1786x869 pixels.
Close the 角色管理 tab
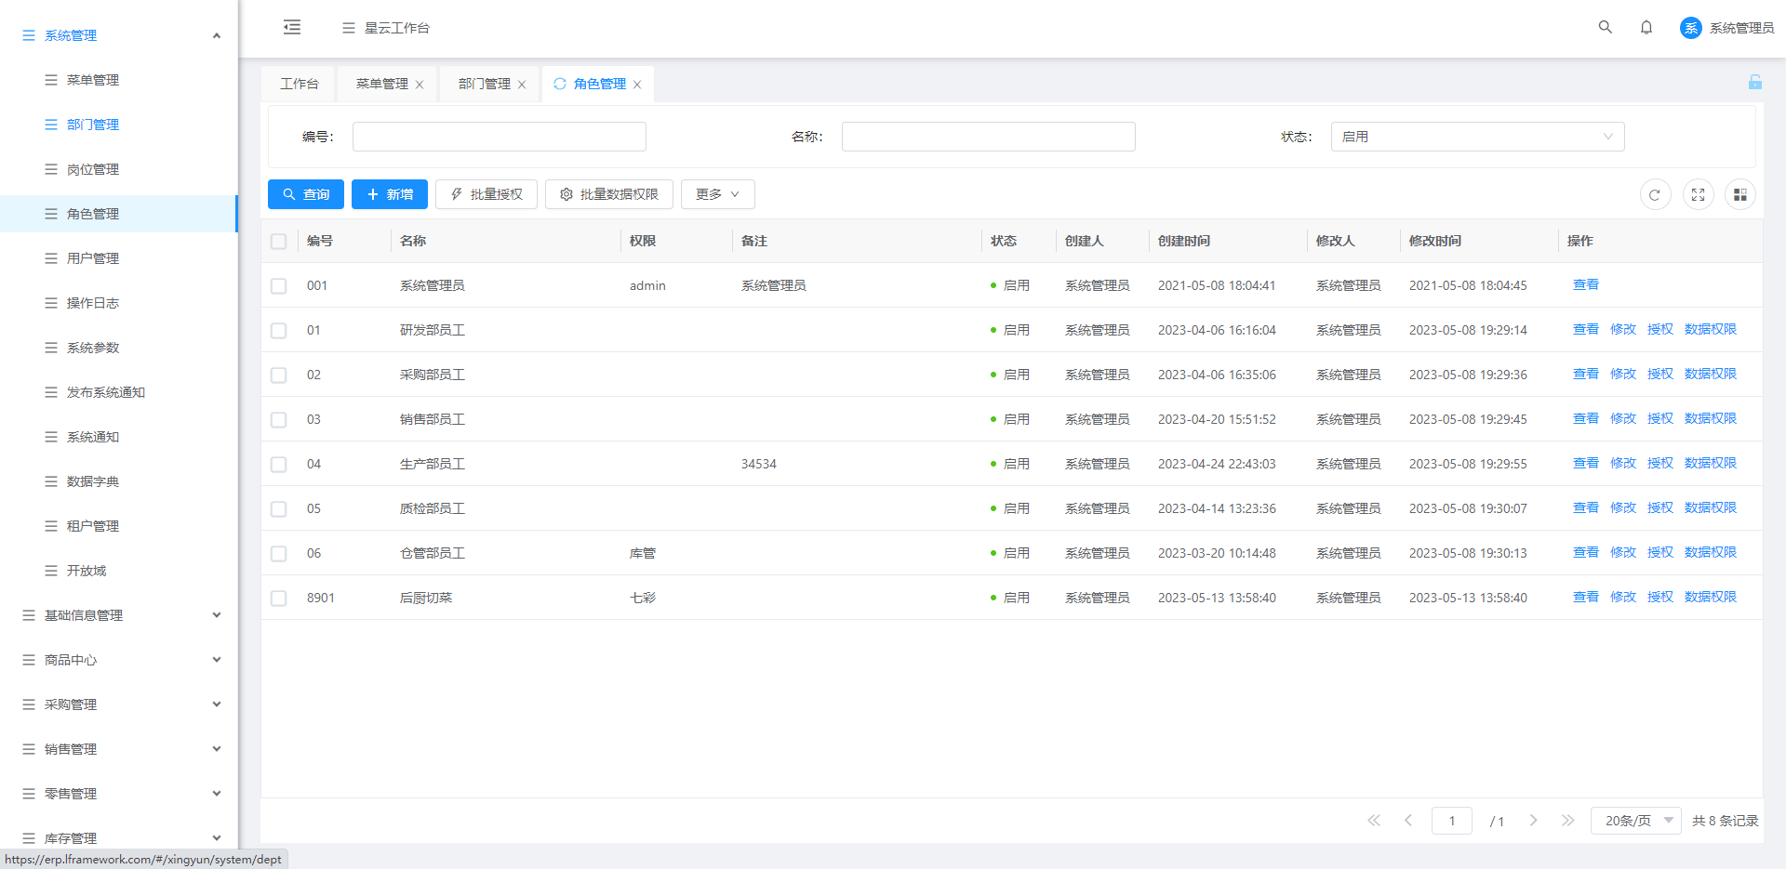pos(637,85)
